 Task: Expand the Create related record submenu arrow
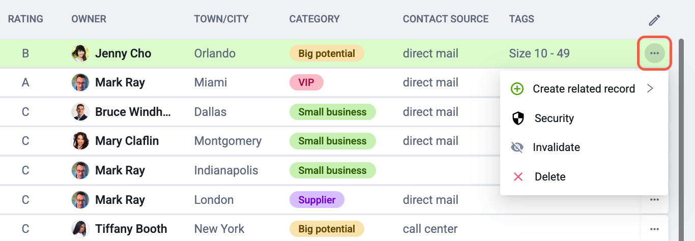(650, 88)
